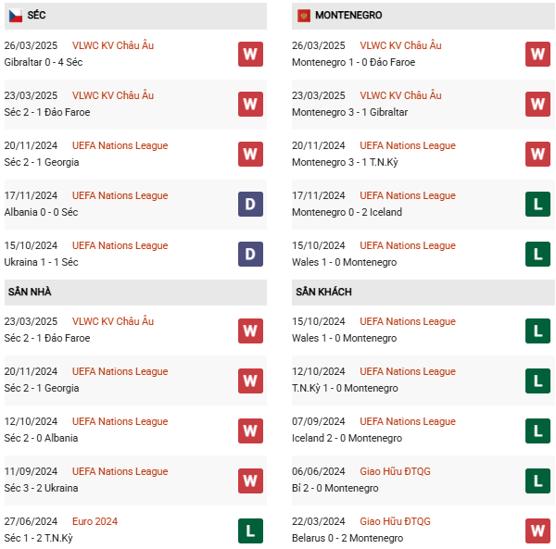Open the Euro 2024 competition link
Screen dimensions: 556x549
(x=95, y=521)
